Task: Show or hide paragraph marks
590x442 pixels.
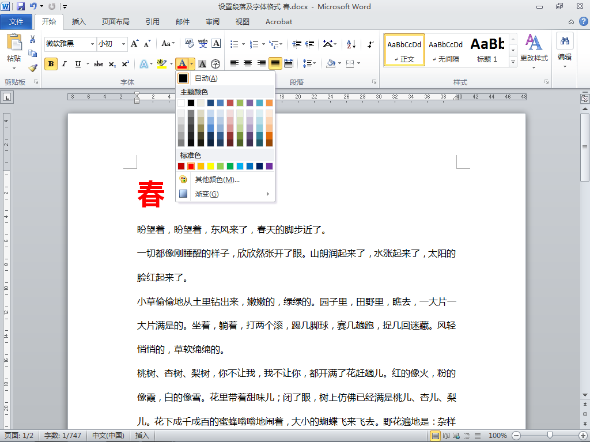Action: pyautogui.click(x=370, y=44)
